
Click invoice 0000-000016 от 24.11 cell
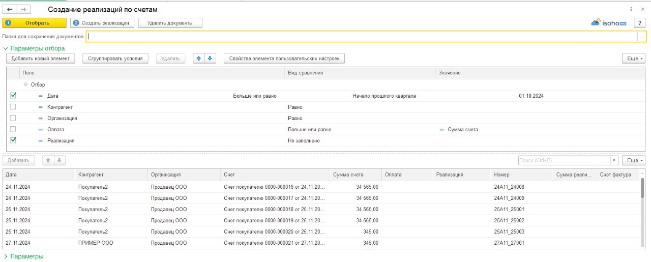click(274, 187)
